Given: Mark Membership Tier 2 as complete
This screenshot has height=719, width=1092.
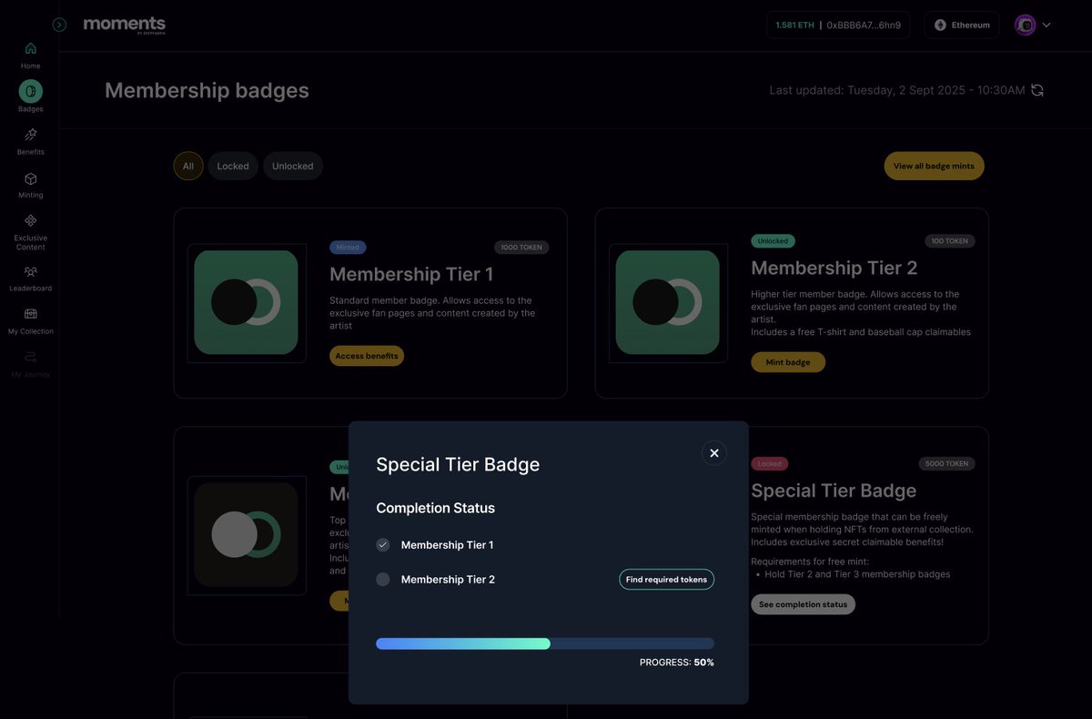Looking at the screenshot, I should 383,579.
